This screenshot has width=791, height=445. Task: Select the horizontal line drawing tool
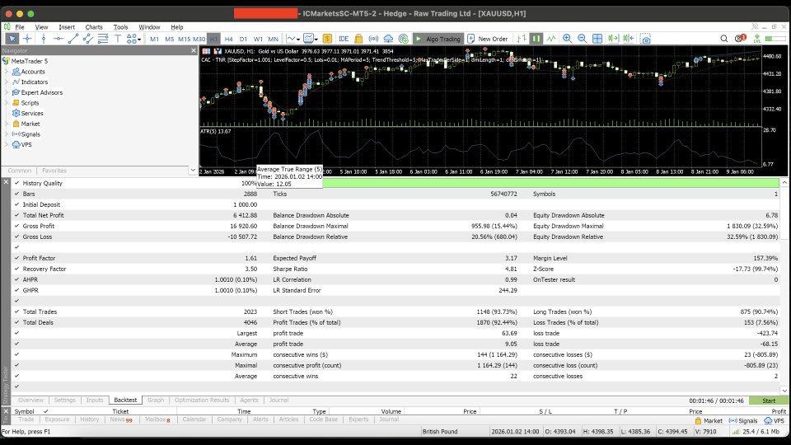tap(58, 39)
